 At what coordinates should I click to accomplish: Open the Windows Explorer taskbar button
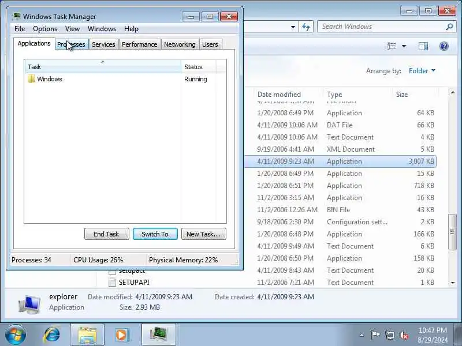[x=87, y=335]
